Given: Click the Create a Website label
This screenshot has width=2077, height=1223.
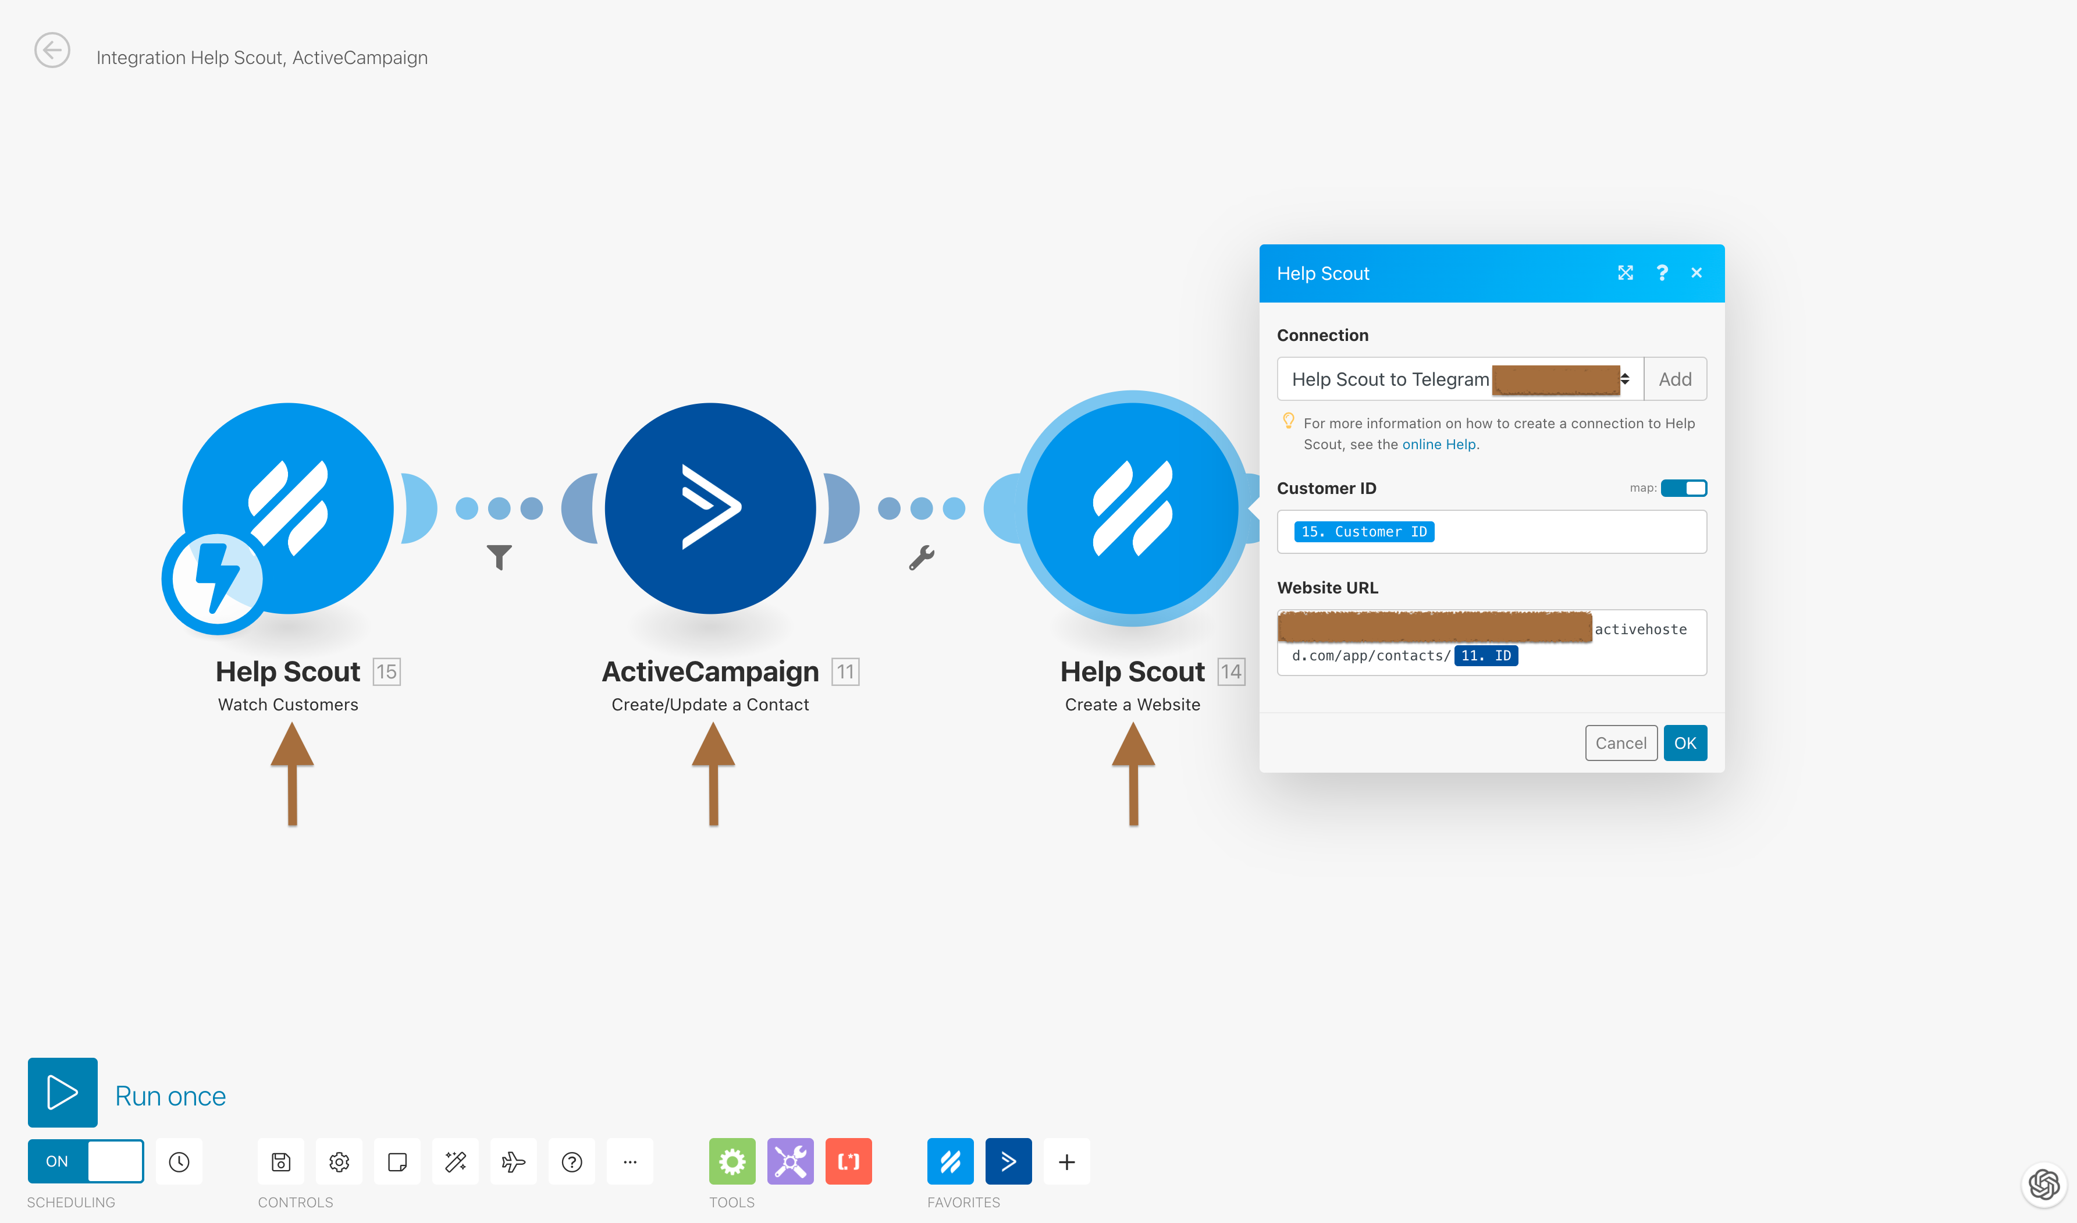Looking at the screenshot, I should 1132,705.
